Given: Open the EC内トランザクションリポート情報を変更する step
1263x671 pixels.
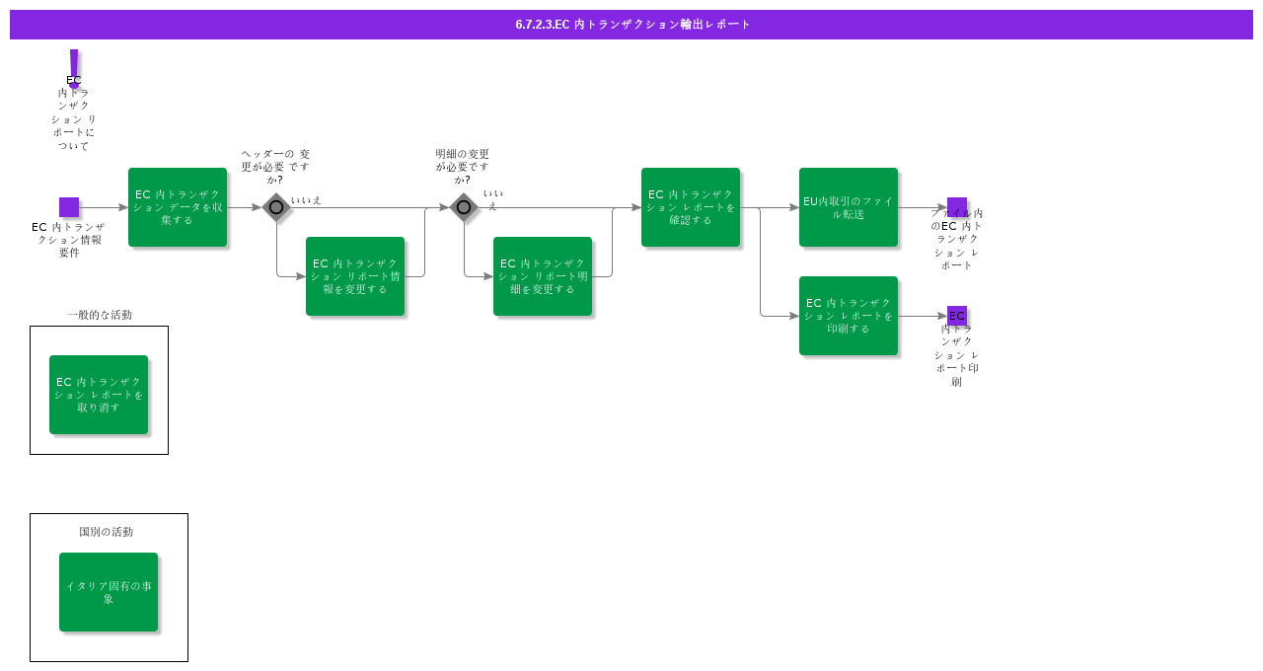Looking at the screenshot, I should (x=355, y=276).
